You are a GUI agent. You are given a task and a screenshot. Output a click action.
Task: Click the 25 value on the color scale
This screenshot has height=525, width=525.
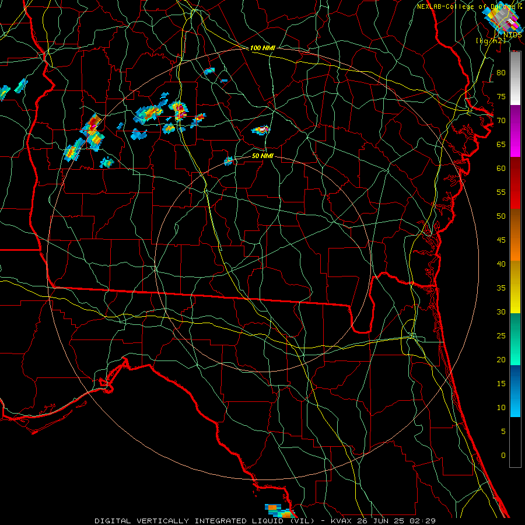[x=501, y=336]
